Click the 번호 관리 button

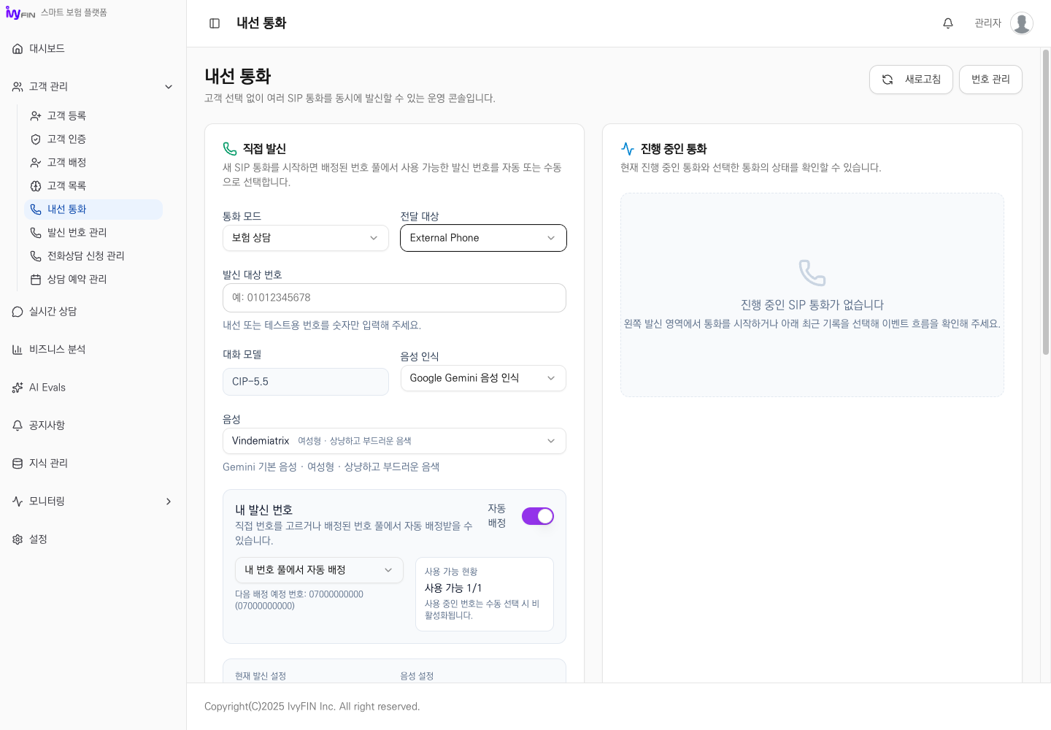990,80
